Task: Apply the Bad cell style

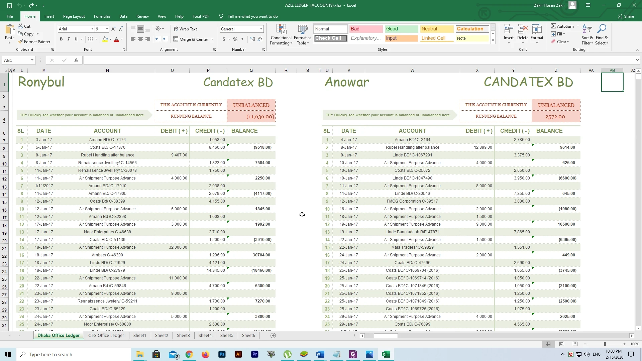Action: (x=366, y=29)
